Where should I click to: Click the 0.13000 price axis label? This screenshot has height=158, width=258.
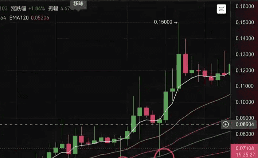pos(245,54)
